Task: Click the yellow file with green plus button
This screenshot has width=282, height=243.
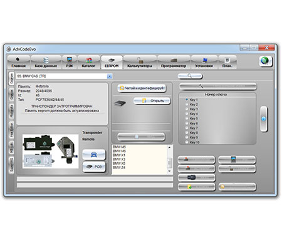Action: (196, 187)
